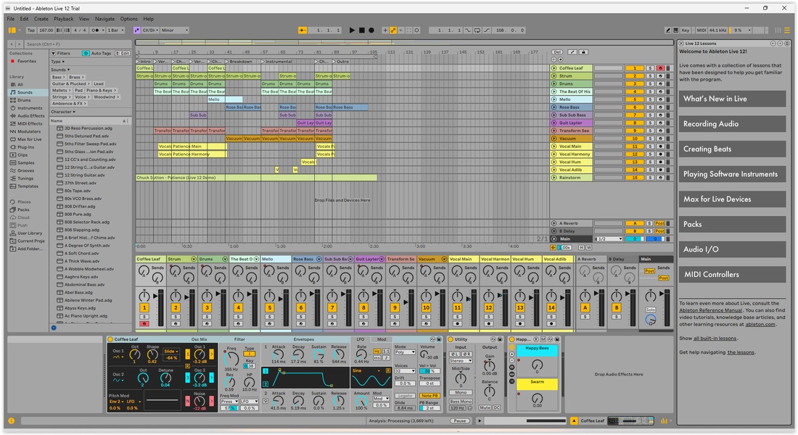Click the Pause analysis button
Screen dimensions: 798x435
click(460, 420)
